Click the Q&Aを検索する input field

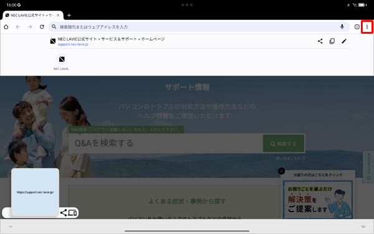click(166, 144)
